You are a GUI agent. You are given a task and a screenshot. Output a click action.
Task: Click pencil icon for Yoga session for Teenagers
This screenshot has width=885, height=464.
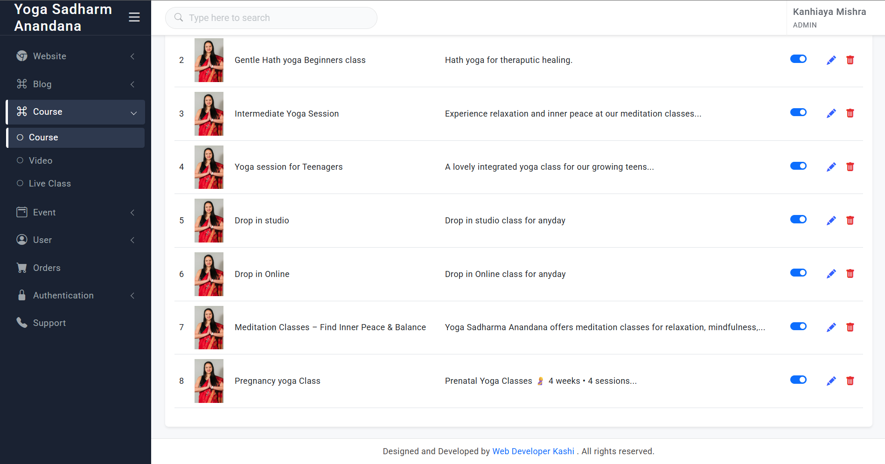point(831,167)
